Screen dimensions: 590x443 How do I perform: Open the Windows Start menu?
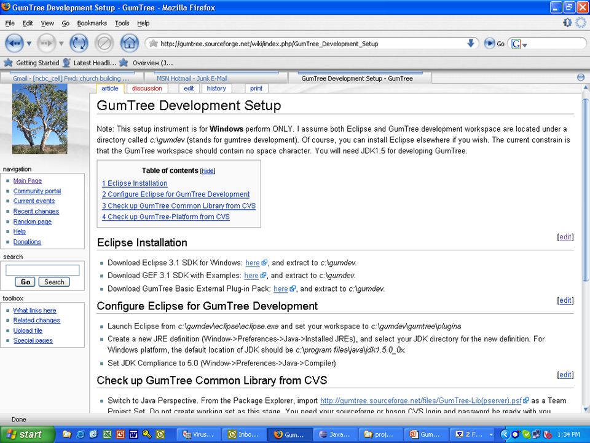click(x=27, y=434)
